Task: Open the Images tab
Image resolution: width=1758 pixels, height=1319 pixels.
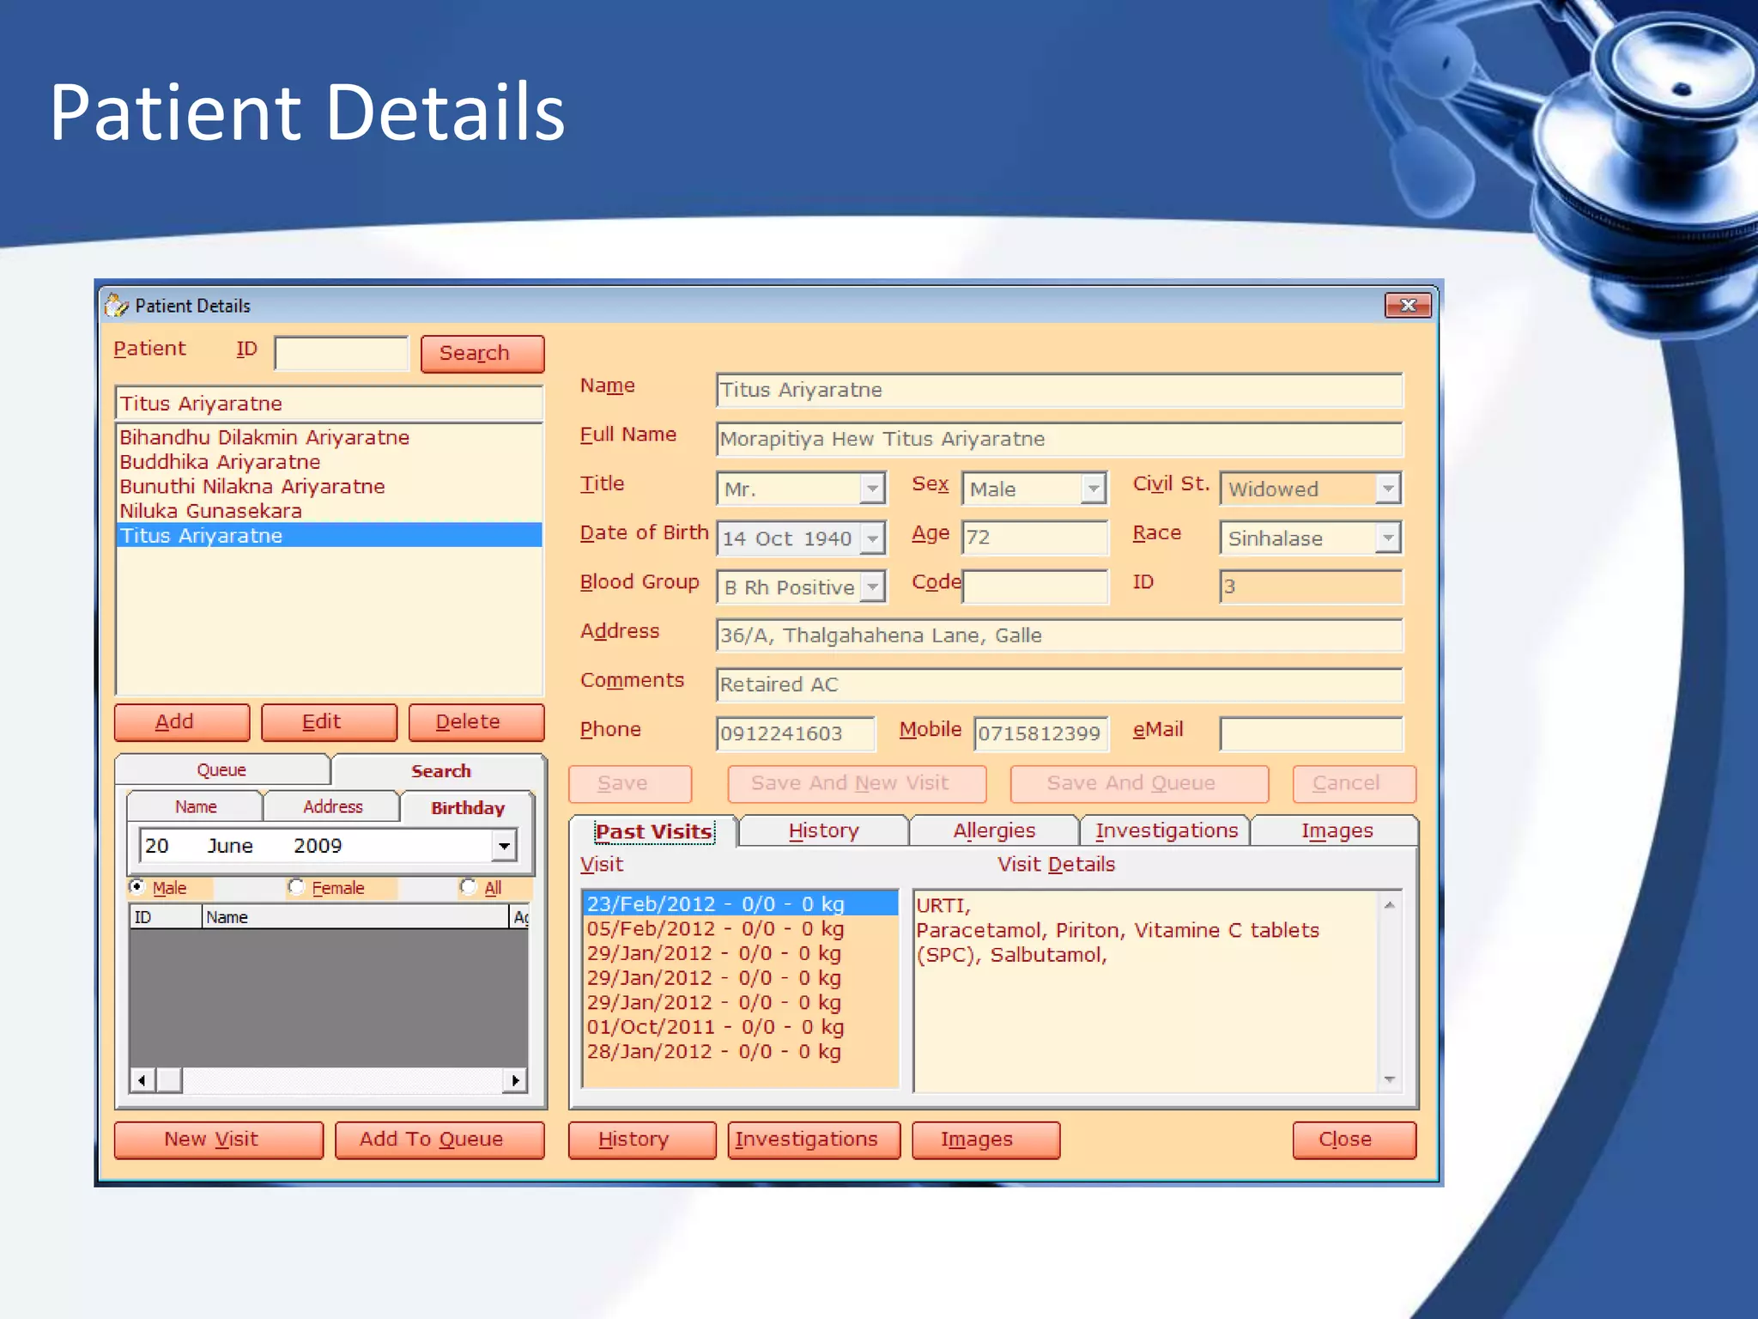Action: [1336, 830]
